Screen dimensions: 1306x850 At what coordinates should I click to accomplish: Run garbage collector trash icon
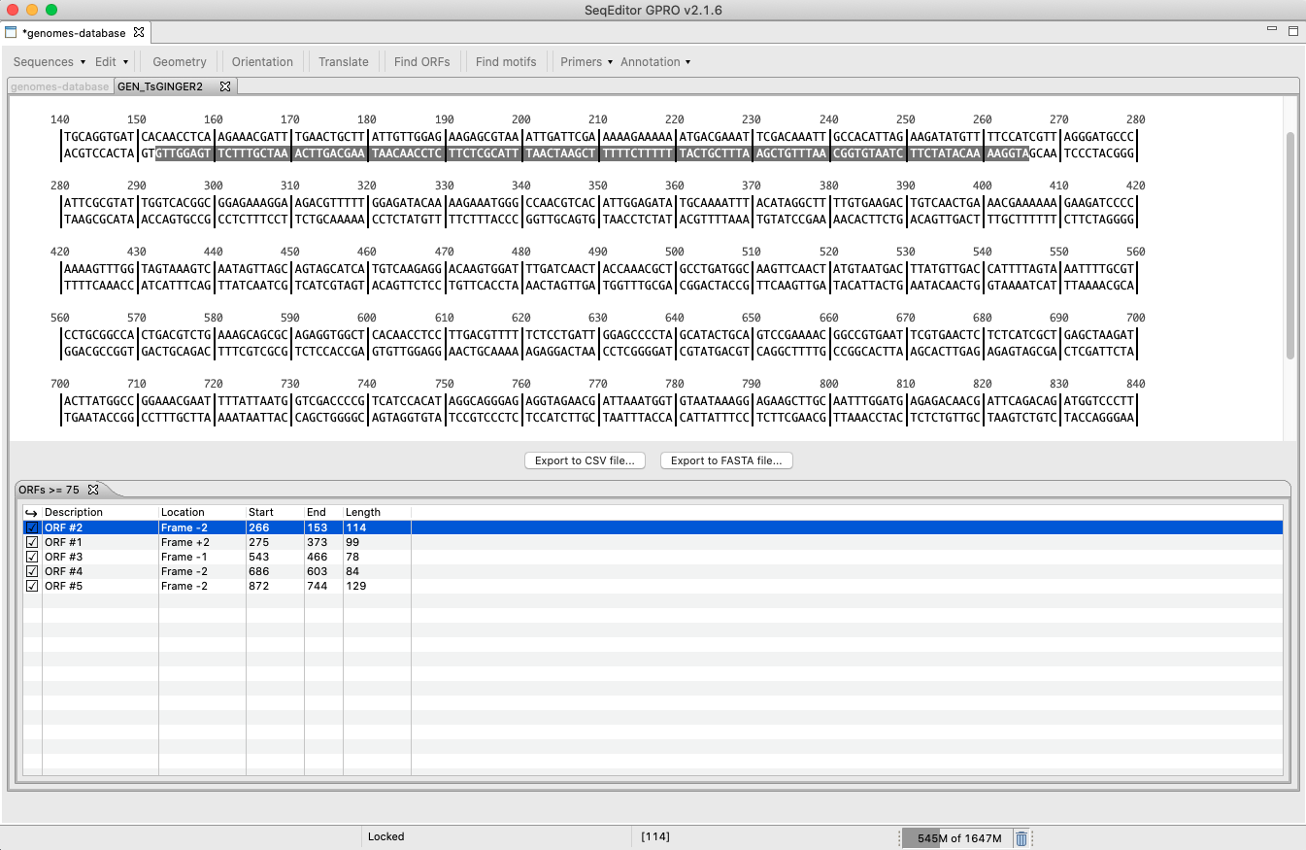1021,838
